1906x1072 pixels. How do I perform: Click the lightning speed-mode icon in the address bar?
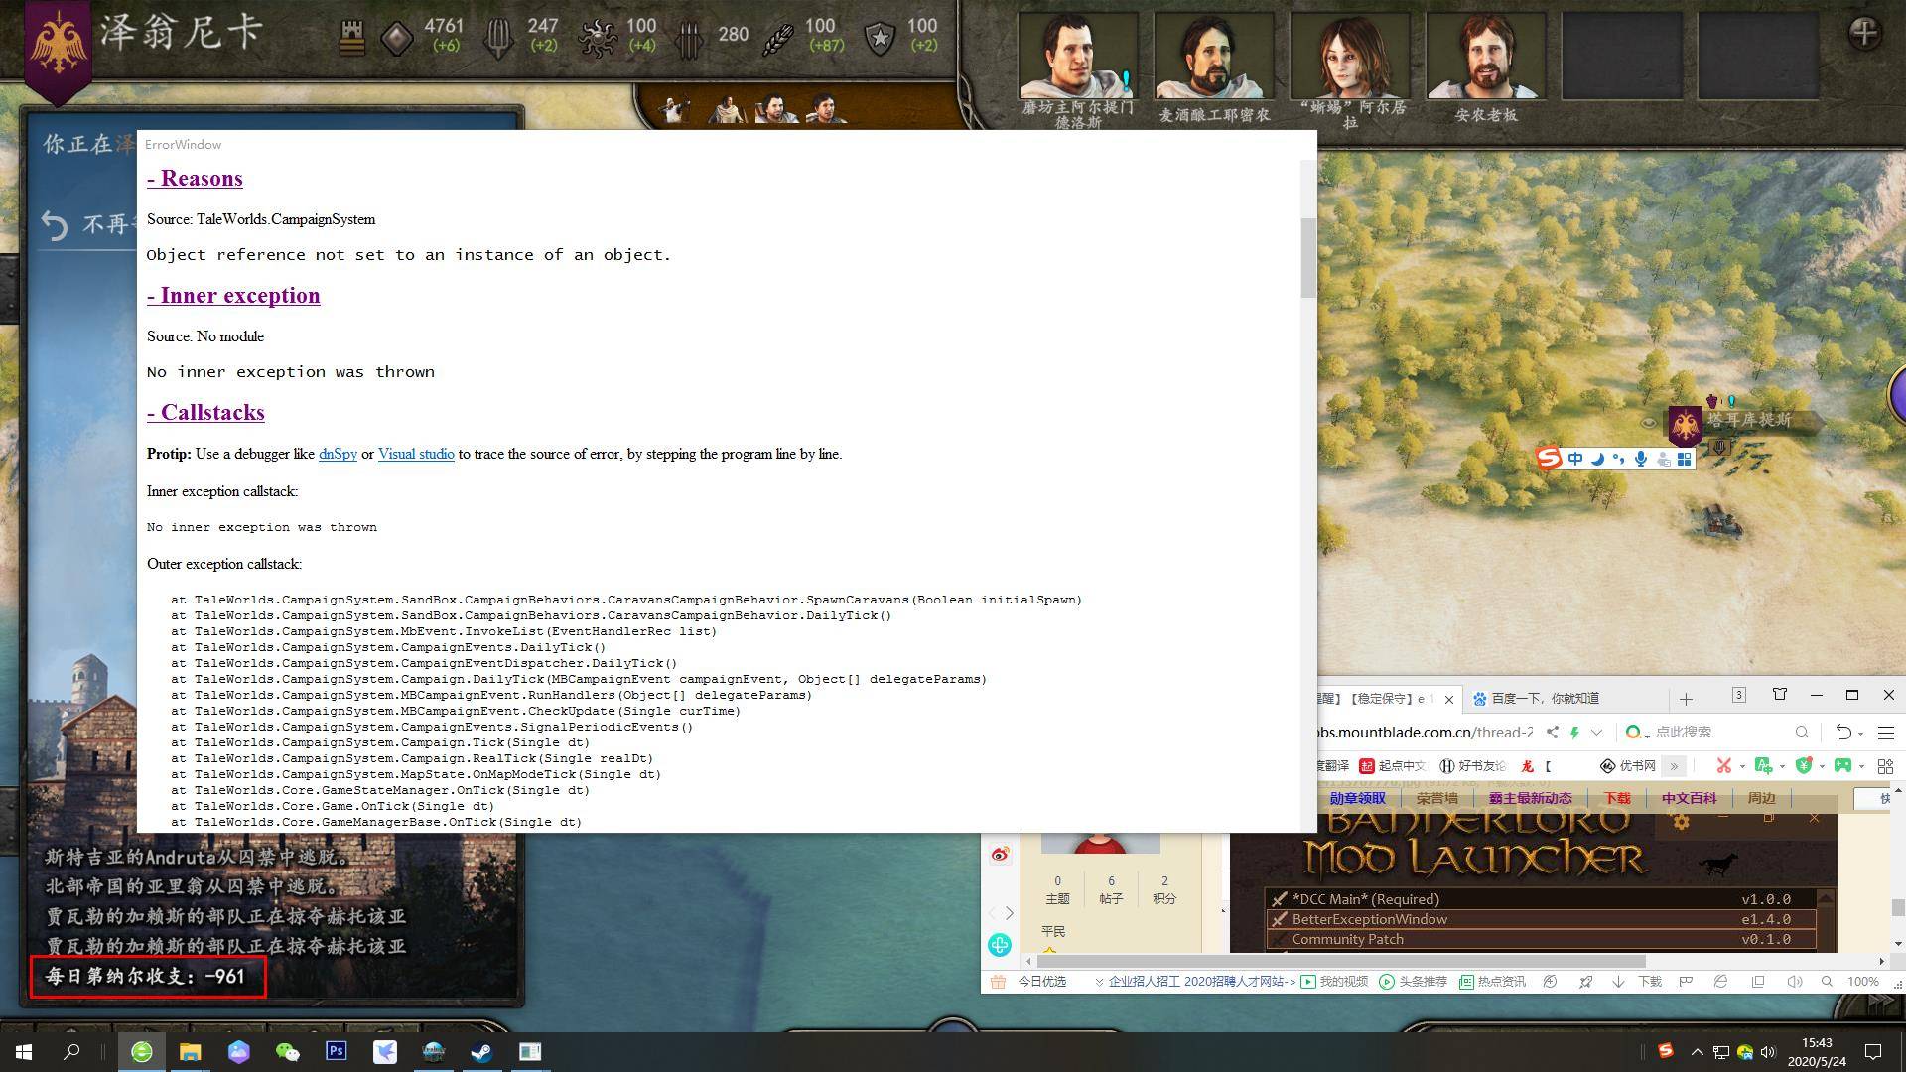[1574, 732]
